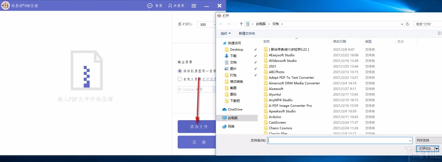Search in the 搜索"文档" box
Screen dimensions: 442x162
tap(428, 24)
